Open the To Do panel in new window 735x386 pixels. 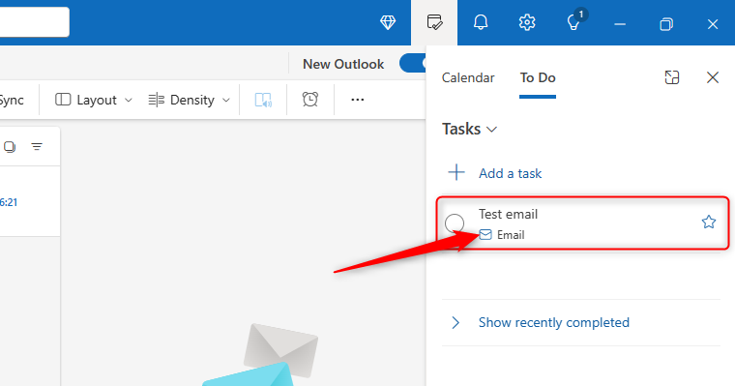click(x=672, y=77)
